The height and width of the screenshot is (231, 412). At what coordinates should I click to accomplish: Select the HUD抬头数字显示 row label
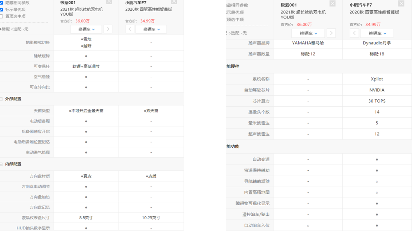[x=33, y=228]
